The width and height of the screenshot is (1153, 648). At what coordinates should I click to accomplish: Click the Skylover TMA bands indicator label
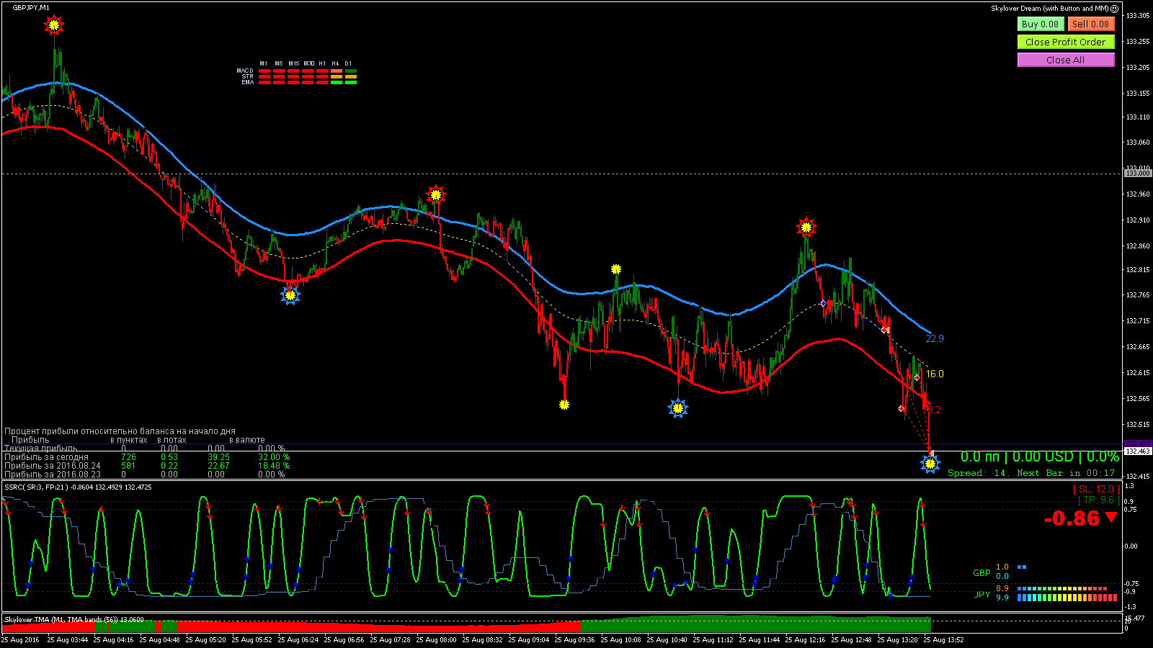[74, 619]
